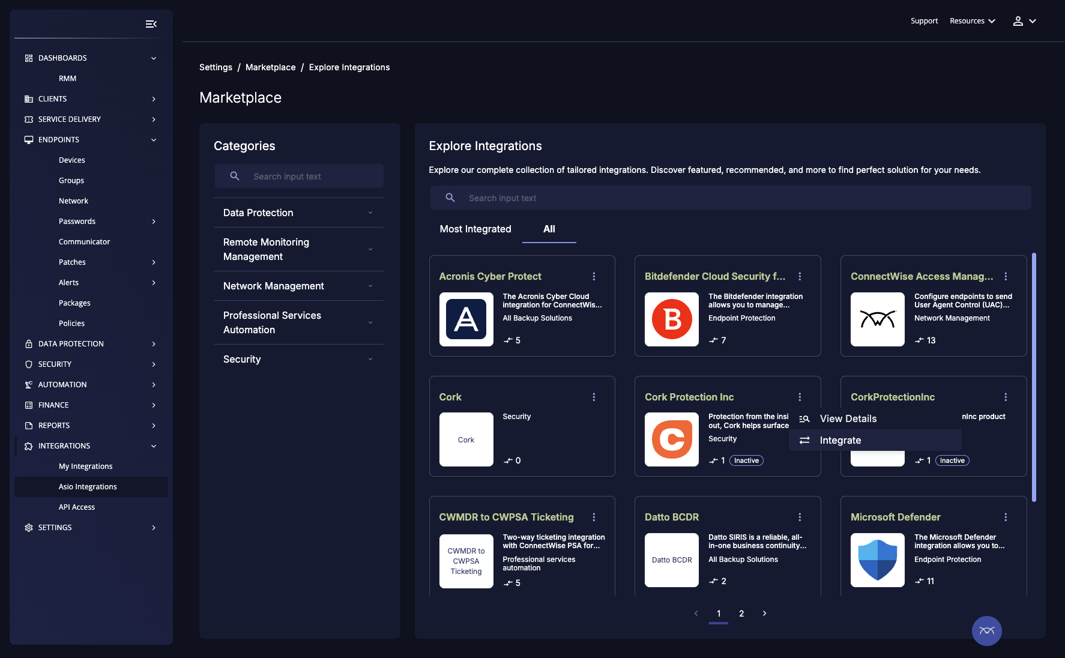Click the Categories search input field

(x=299, y=177)
